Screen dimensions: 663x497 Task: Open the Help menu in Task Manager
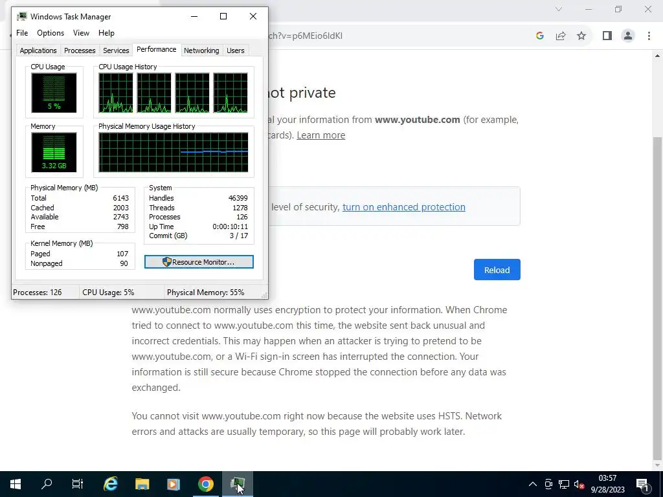click(x=106, y=33)
